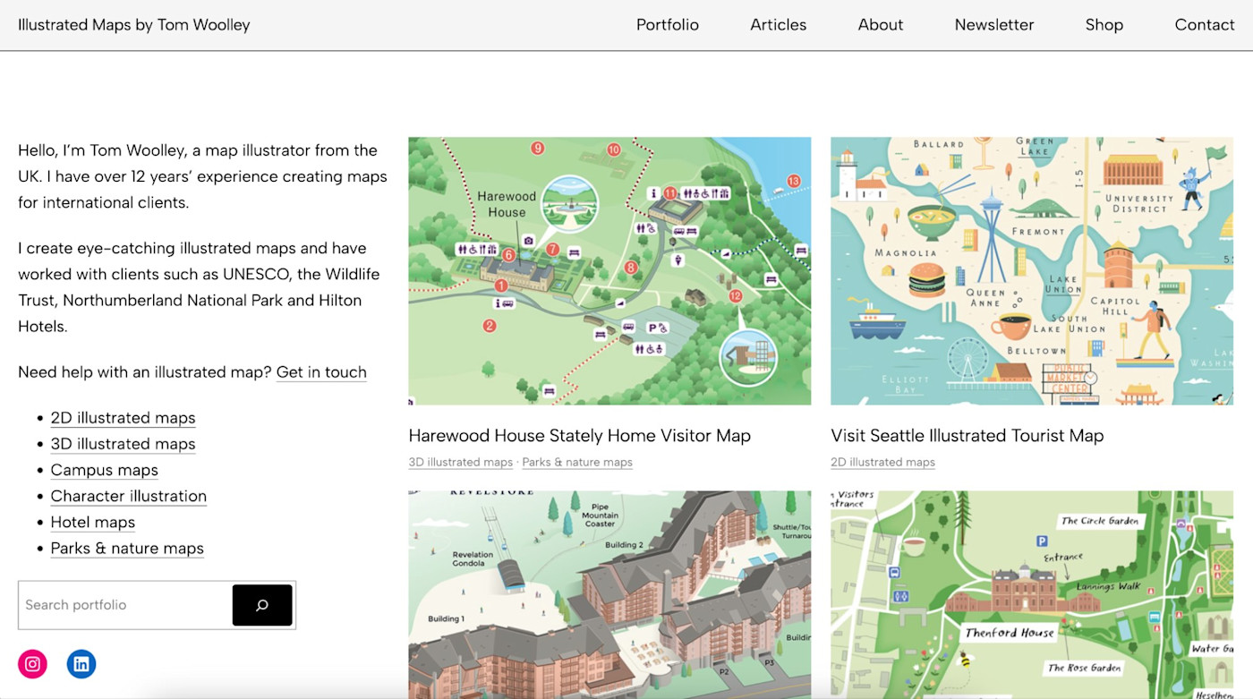Open the Parks & nature maps sidebar category

coord(127,548)
